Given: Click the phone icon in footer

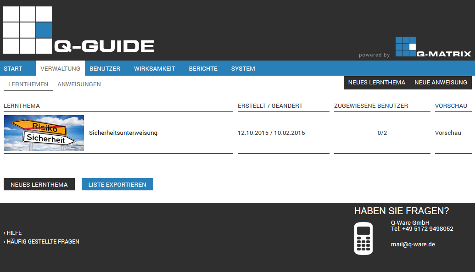Looking at the screenshot, I should (363, 238).
